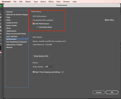This screenshot has width=121, height=99.
Task: Open the Type menu
Action: (x=36, y=2)
